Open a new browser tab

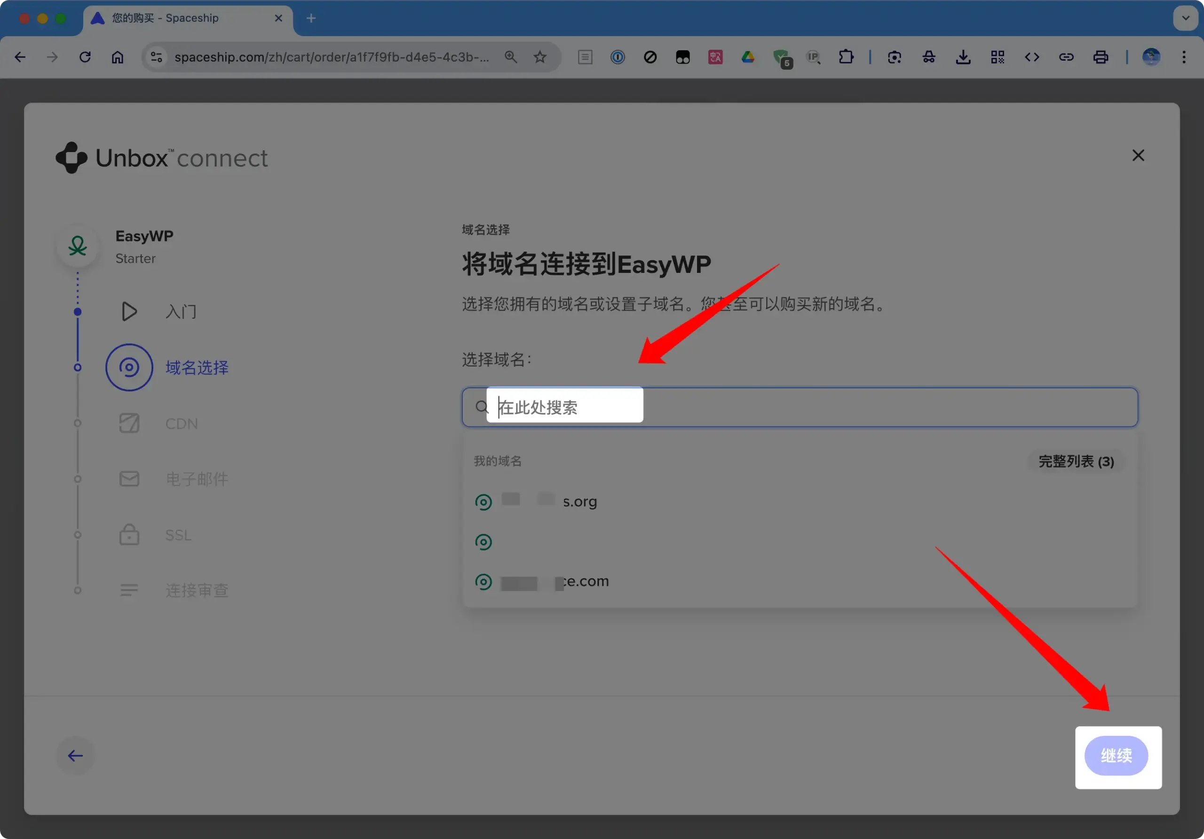point(311,18)
